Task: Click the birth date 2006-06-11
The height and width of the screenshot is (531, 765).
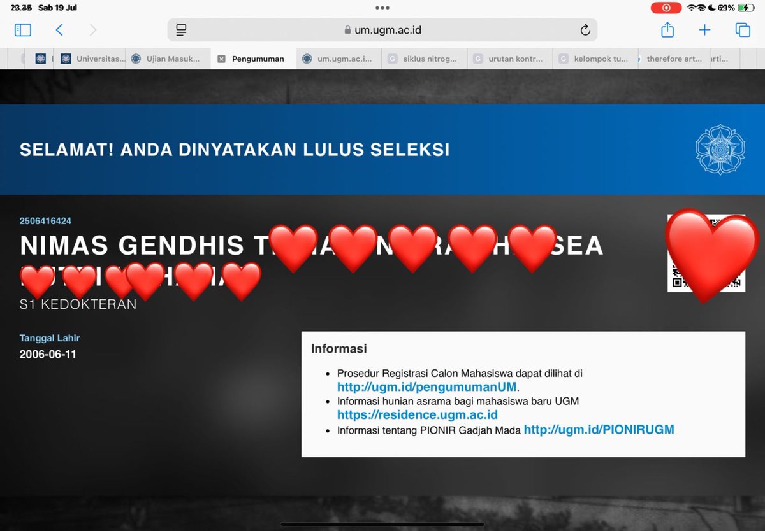Action: point(48,354)
